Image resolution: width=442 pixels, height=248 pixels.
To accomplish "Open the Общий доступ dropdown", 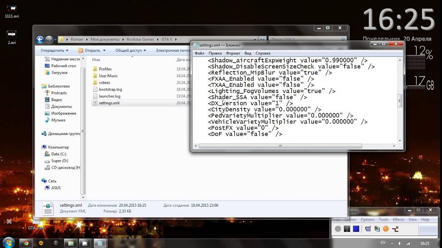I will (131, 50).
